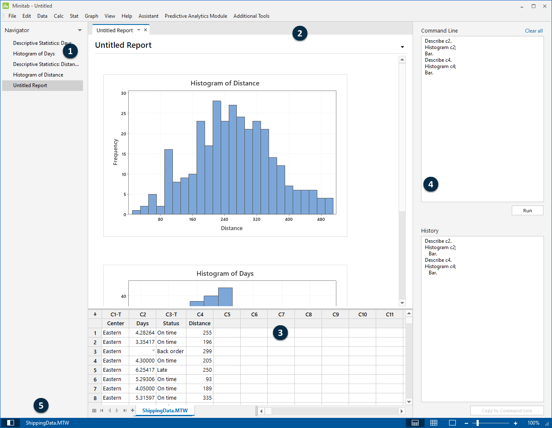Open the report title dropdown arrow

tap(402, 47)
